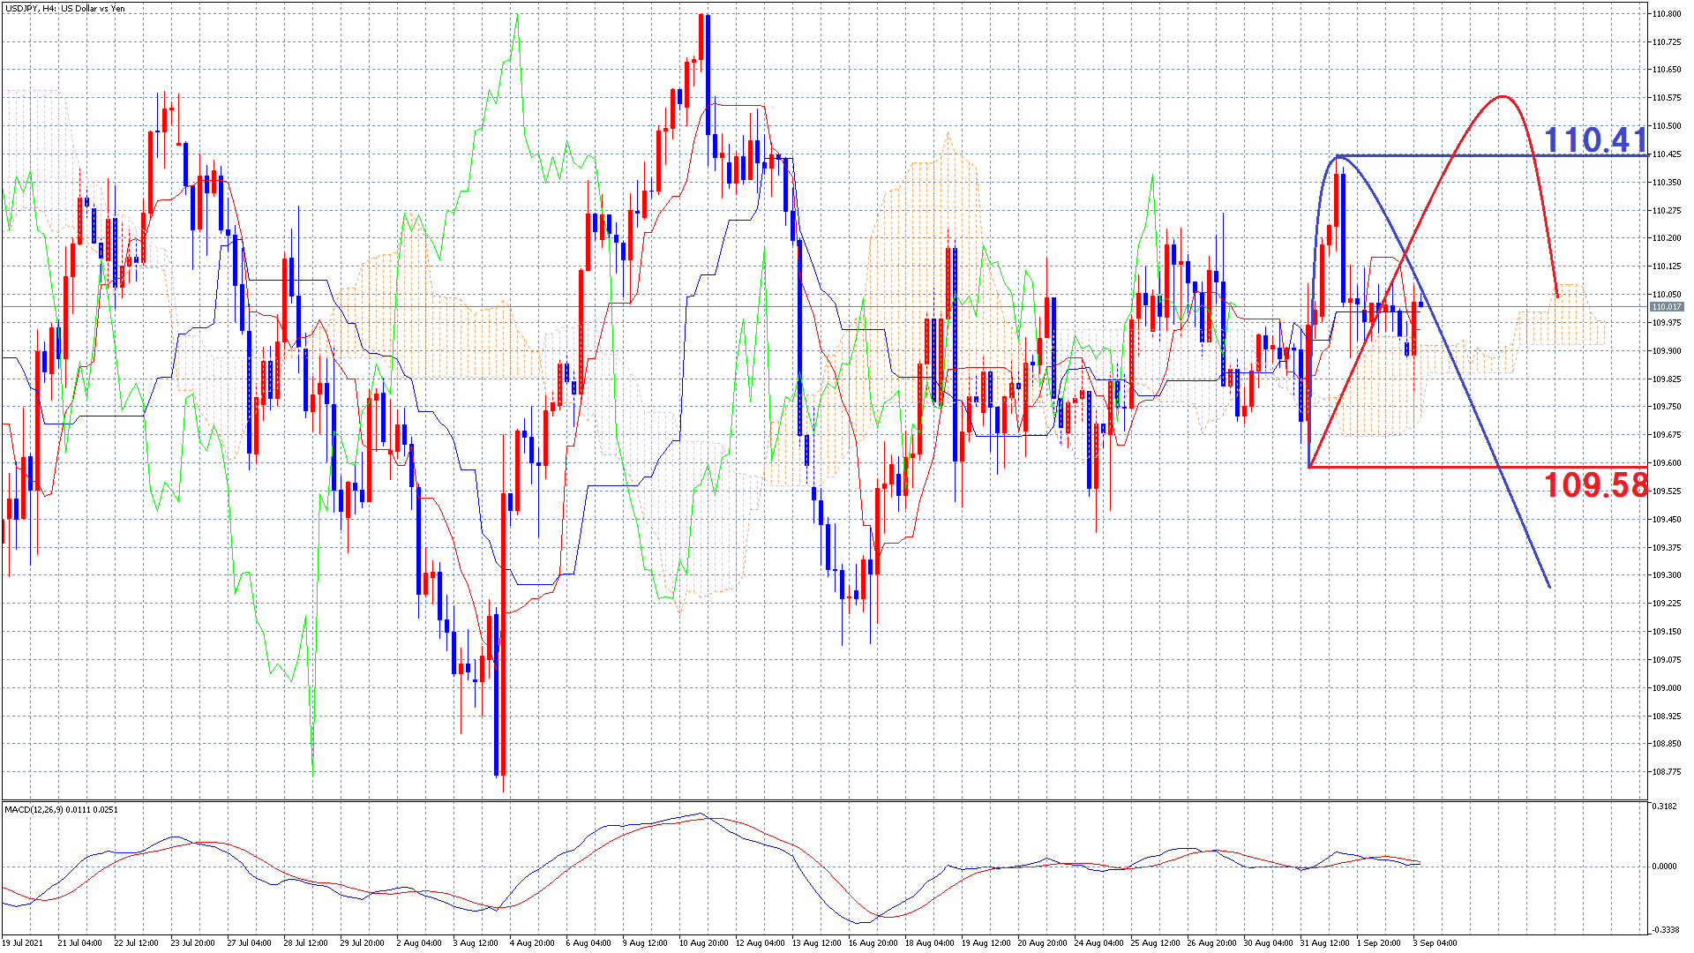Image resolution: width=1694 pixels, height=953 pixels.
Task: Click the 110.800 value on price scale
Action: coord(1666,14)
